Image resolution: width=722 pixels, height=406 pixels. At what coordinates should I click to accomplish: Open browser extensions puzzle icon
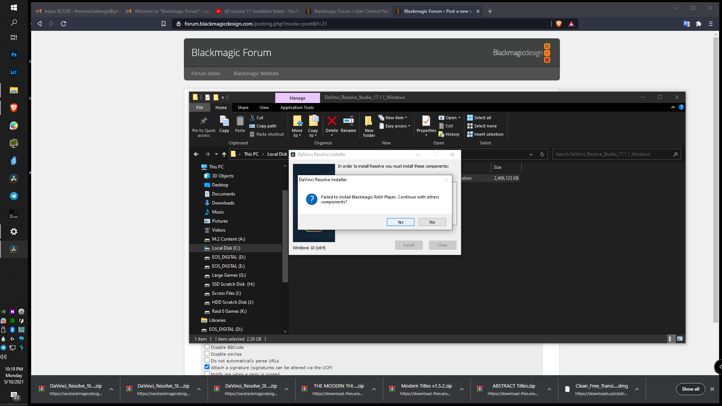(699, 24)
